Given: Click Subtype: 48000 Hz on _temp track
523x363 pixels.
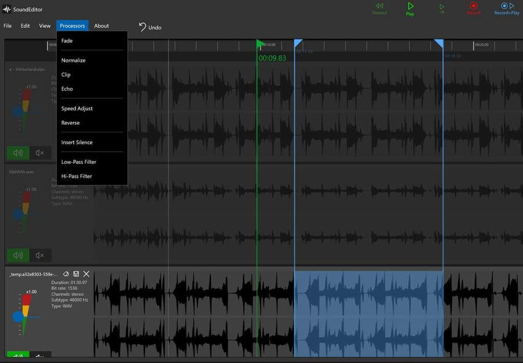Looking at the screenshot, I should pos(70,300).
